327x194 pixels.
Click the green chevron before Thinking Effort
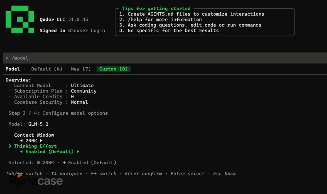[x=10, y=146]
